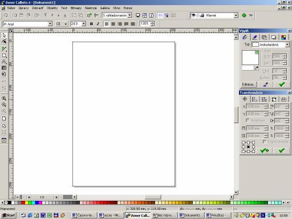Select the table tool
The width and height of the screenshot is (292, 219).
(x=4, y=68)
